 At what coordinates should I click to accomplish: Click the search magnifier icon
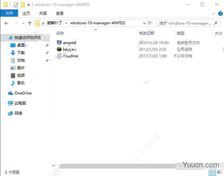216,23
